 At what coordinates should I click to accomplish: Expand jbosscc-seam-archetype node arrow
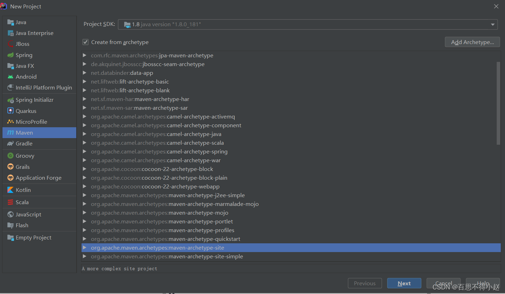85,64
